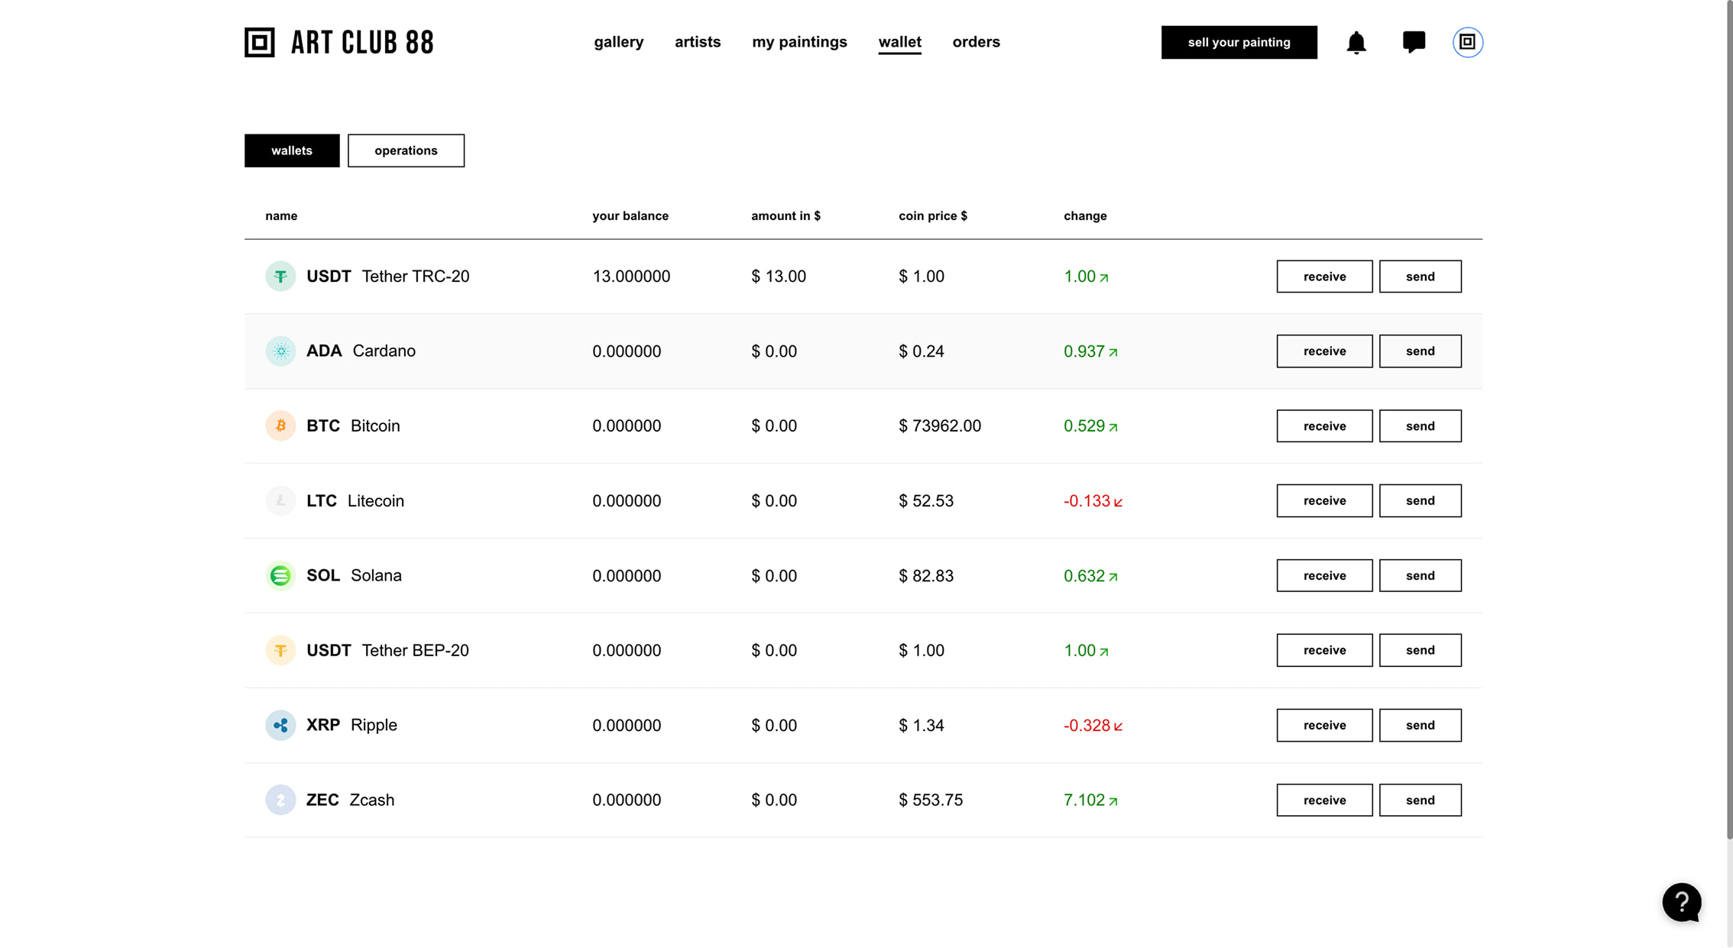Click the 'name' column header
This screenshot has height=948, width=1733.
click(x=281, y=216)
